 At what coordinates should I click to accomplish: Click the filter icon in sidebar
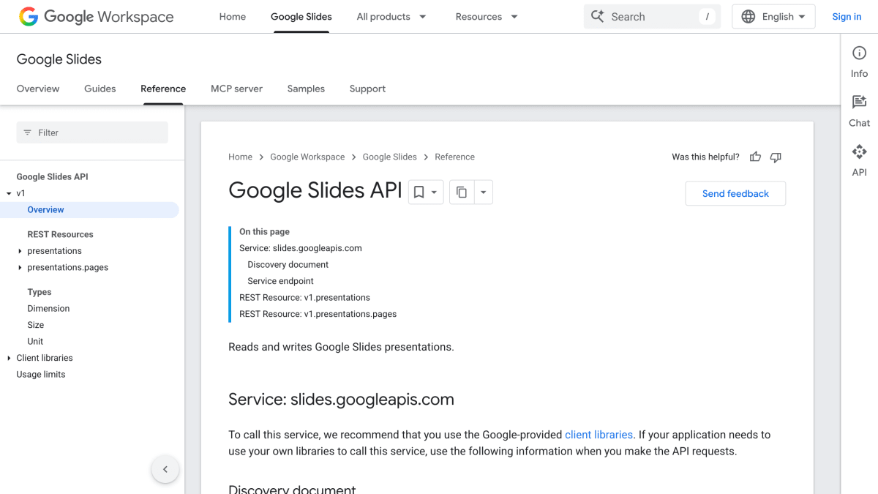pyautogui.click(x=28, y=132)
